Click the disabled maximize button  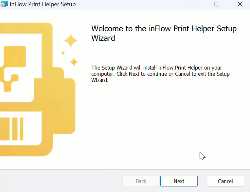coord(217,4)
